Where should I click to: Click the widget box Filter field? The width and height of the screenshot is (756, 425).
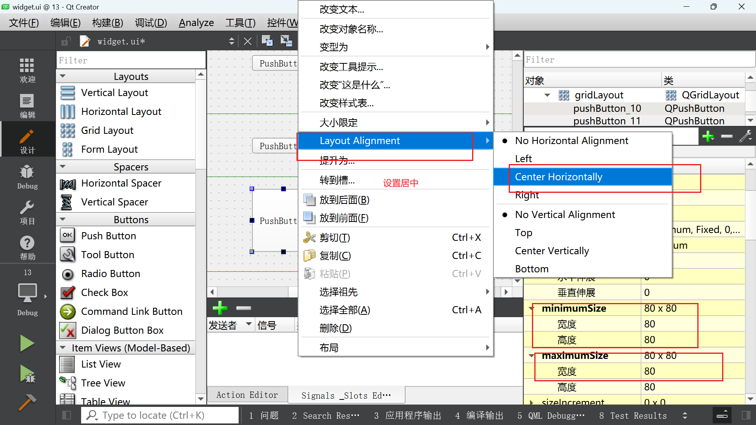131,60
